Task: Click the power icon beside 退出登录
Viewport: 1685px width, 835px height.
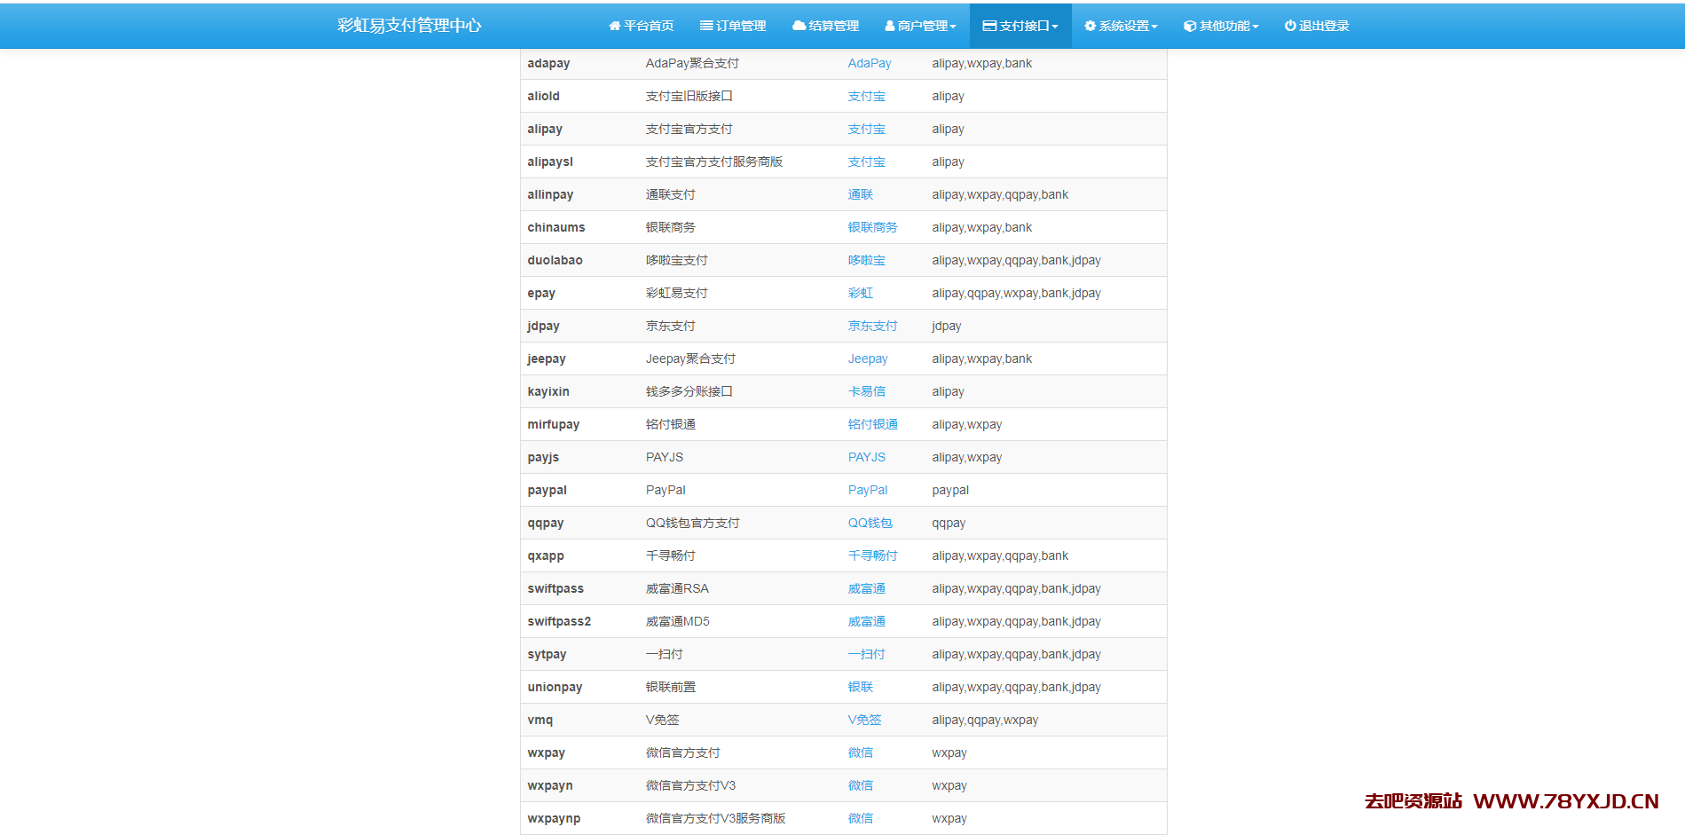Action: [x=1290, y=26]
